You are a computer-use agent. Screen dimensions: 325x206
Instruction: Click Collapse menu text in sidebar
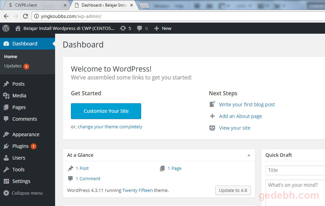27,193
